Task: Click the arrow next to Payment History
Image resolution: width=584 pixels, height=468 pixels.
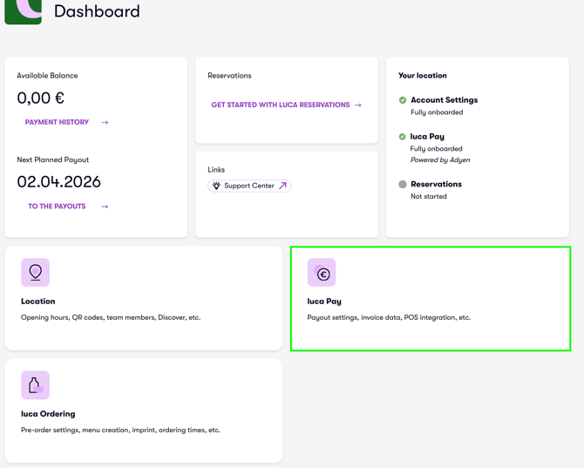Action: [x=105, y=123]
